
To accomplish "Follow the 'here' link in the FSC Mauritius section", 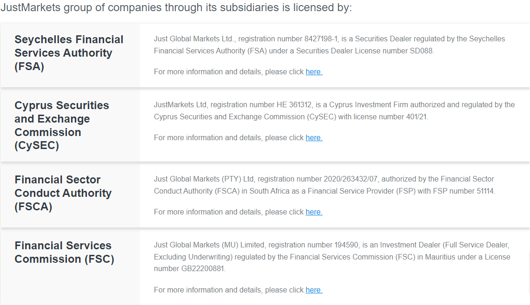I will coord(314,290).
